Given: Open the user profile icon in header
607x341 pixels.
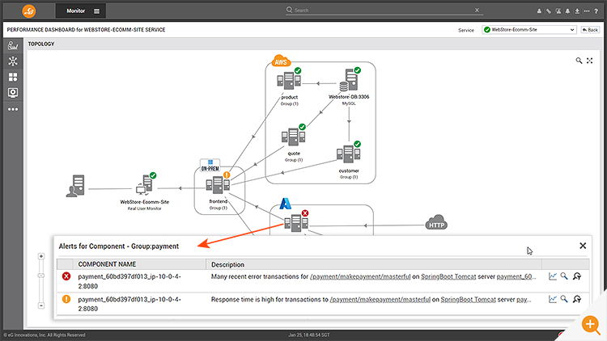Looking at the screenshot, I should click(x=539, y=11).
